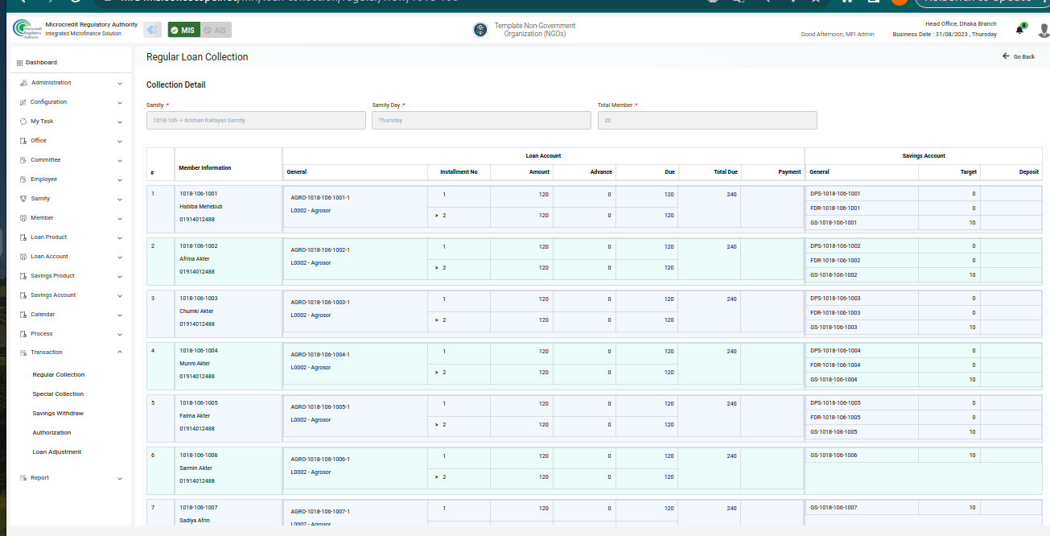The image size is (1050, 536).
Task: Expand the Committee menu chevron
Action: coord(120,160)
